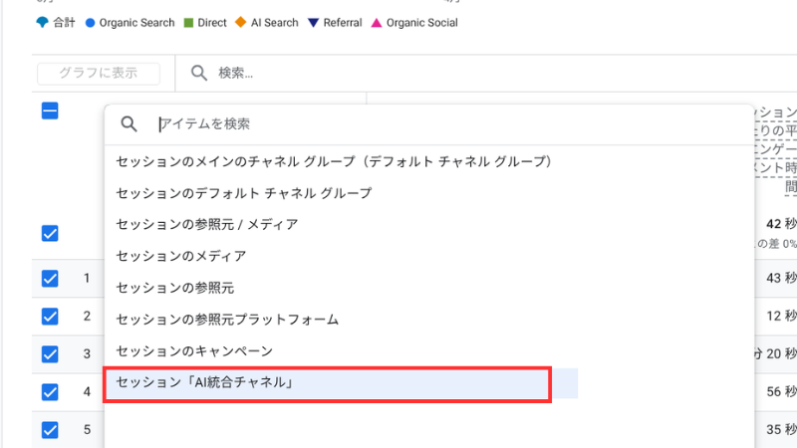Click the Referral legend triangle icon
This screenshot has height=448, width=797.
pos(313,22)
